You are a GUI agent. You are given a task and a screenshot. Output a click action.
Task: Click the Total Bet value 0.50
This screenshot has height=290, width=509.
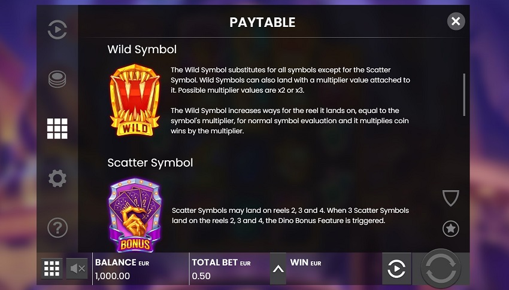click(x=201, y=276)
